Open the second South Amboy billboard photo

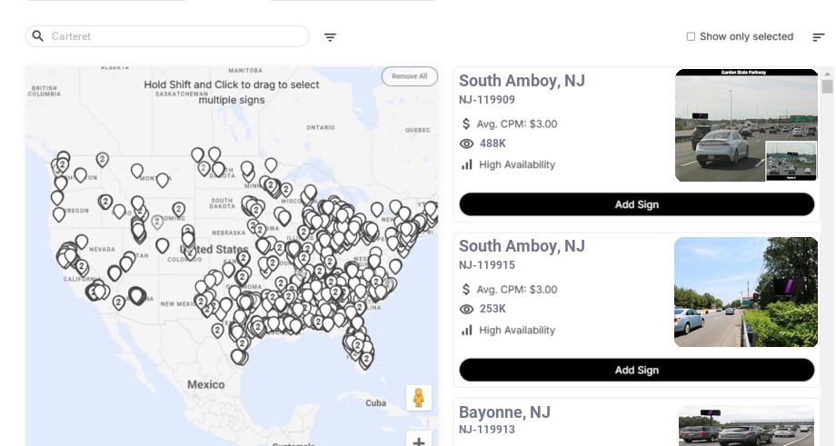[746, 292]
